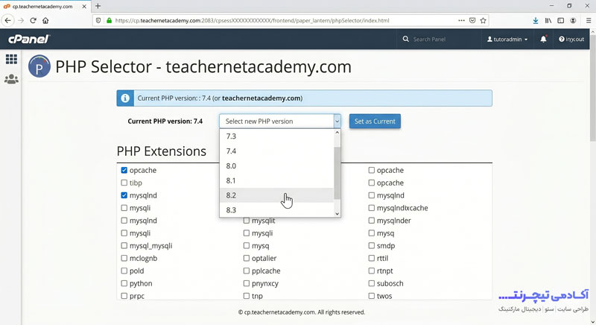Click the PHP Extensions heading
The image size is (596, 325).
(162, 151)
